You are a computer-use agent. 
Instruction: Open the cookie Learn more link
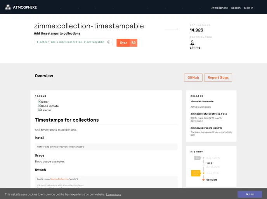(x=114, y=194)
